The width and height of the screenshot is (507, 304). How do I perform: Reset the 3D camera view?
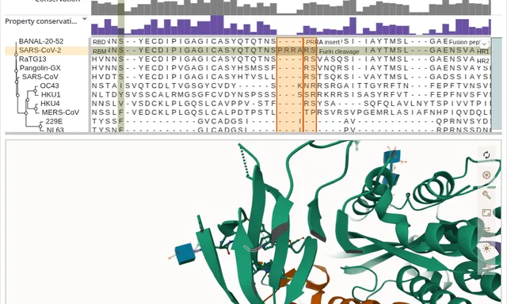click(x=486, y=155)
